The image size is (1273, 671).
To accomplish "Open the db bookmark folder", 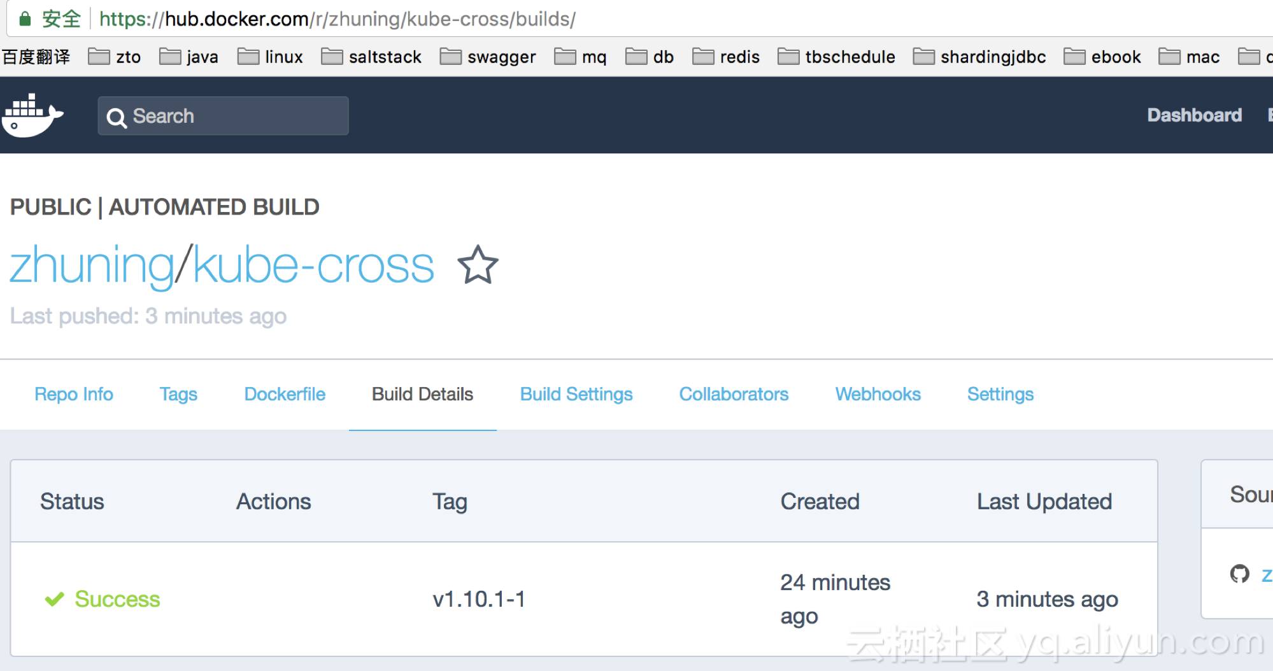I will pos(650,57).
